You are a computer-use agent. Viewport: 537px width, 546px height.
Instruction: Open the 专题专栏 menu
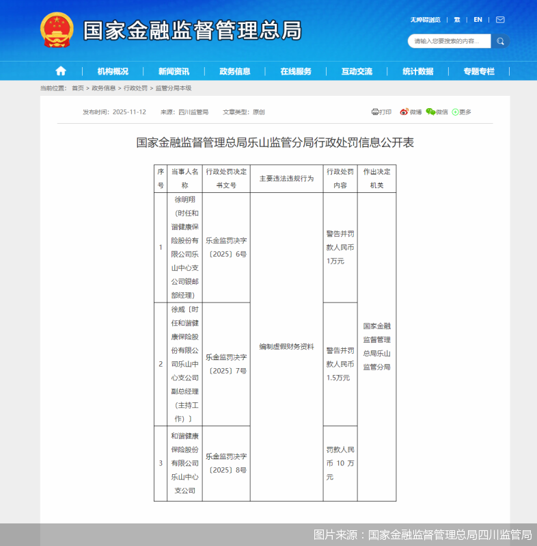(478, 71)
